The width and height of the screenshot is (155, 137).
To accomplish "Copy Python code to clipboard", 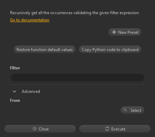I will (x=110, y=50).
